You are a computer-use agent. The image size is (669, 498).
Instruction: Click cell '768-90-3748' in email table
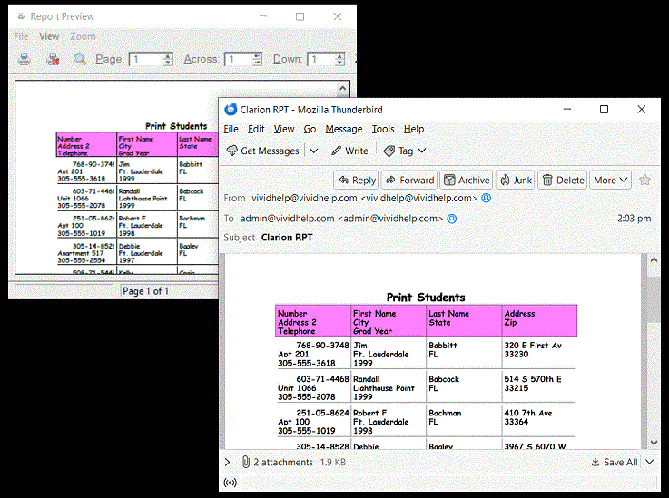(322, 346)
